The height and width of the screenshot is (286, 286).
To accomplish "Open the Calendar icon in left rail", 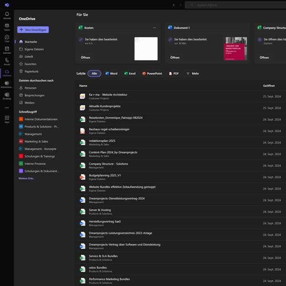I will [7, 49].
